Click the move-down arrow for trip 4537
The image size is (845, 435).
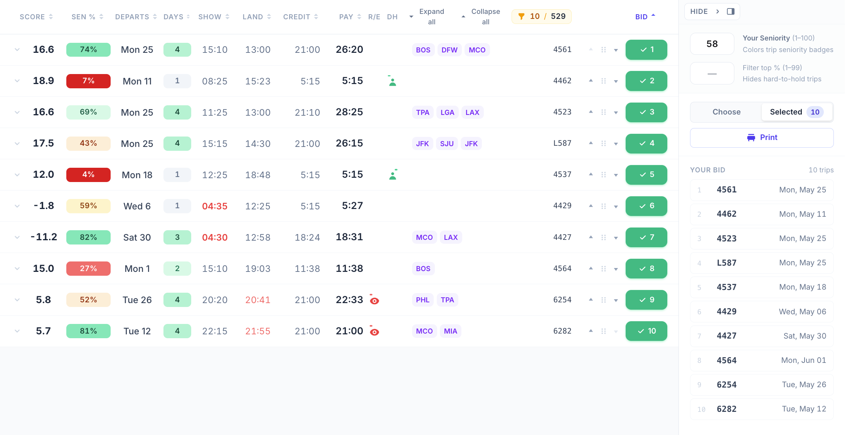point(616,175)
